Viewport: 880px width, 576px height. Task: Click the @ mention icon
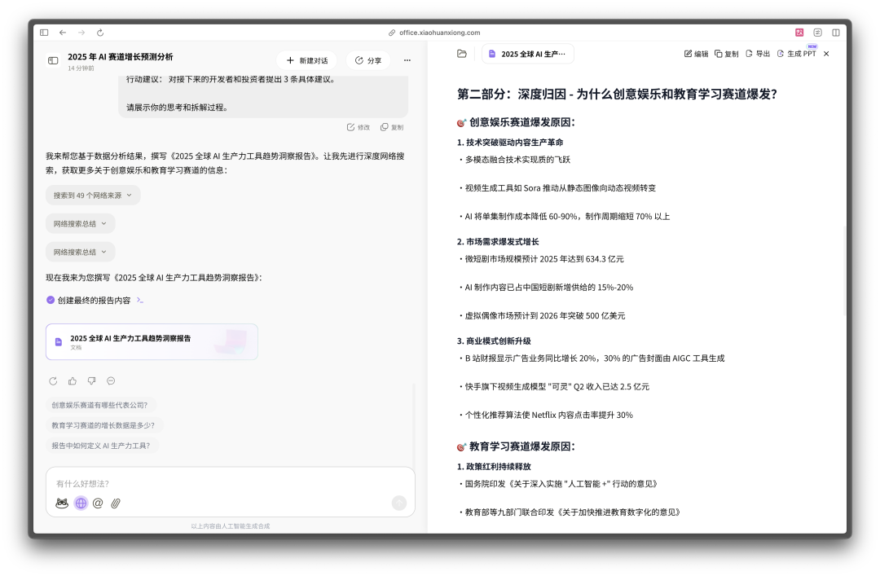tap(98, 503)
